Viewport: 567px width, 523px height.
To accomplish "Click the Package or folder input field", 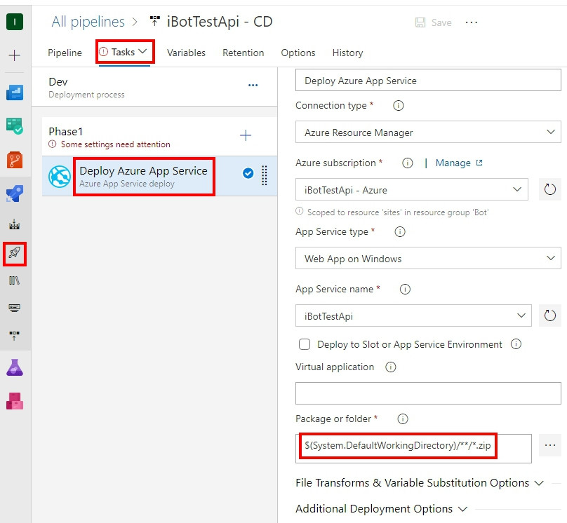I will [x=413, y=448].
